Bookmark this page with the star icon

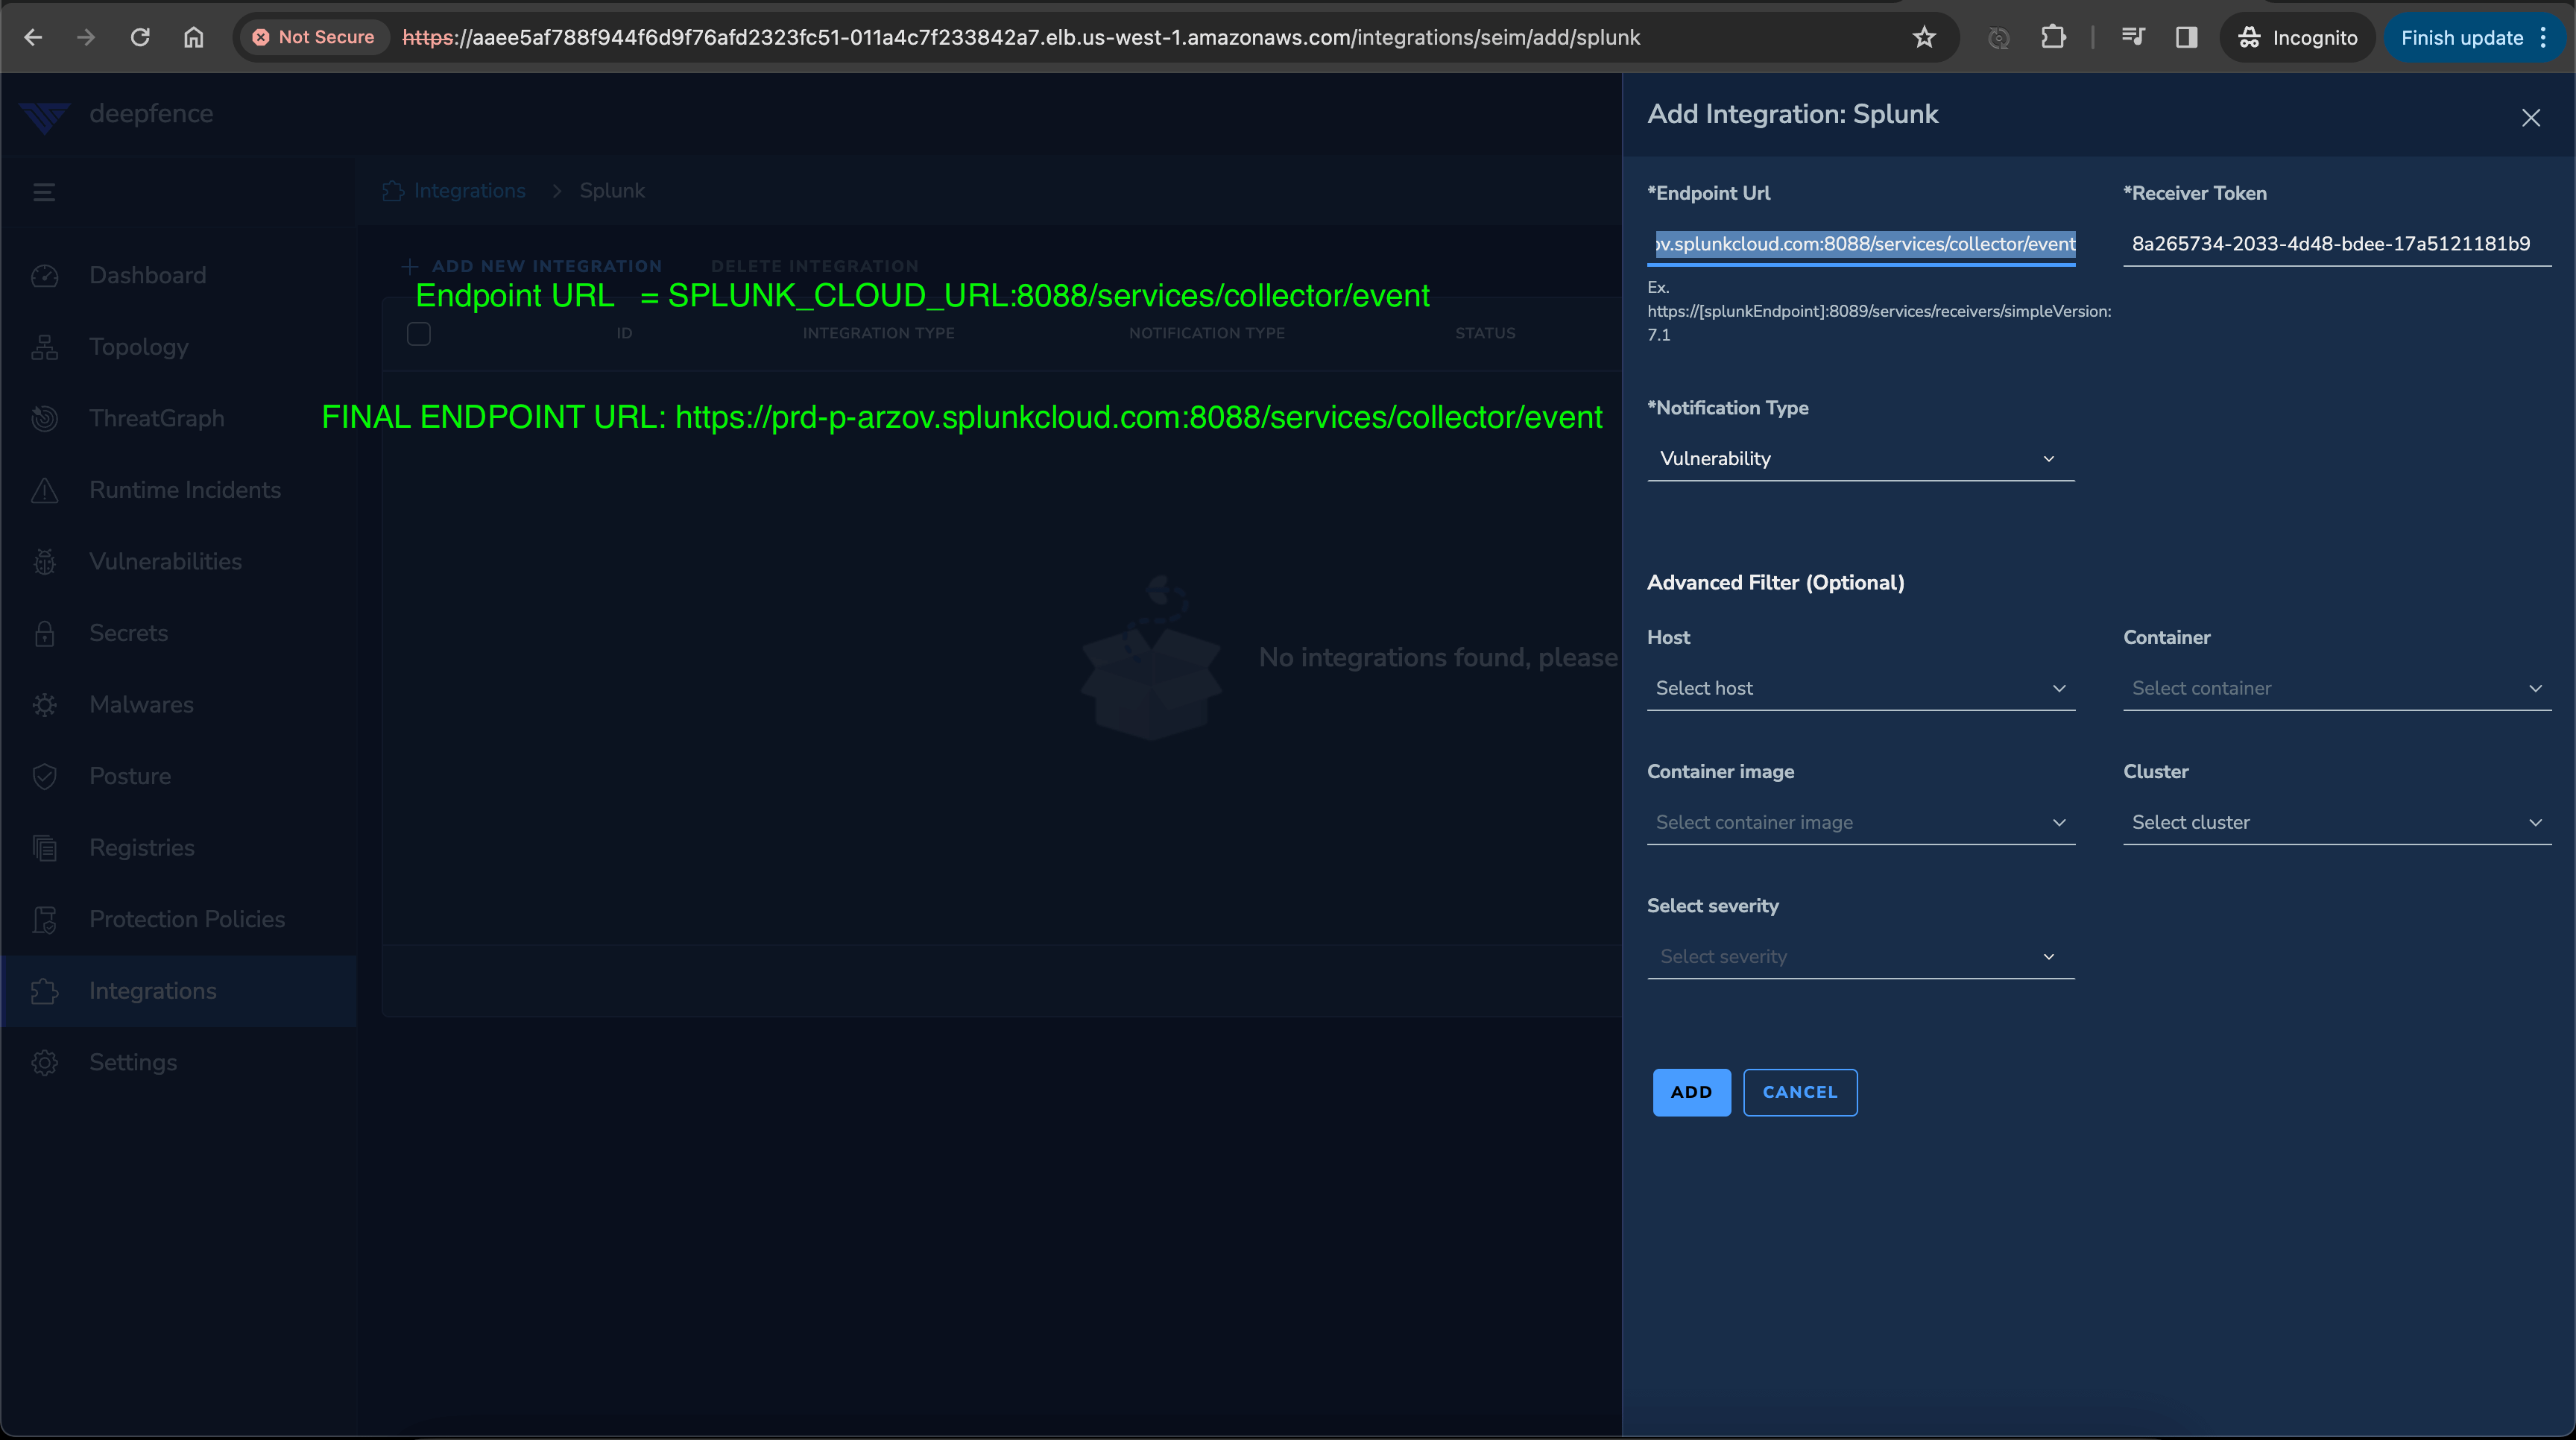(1924, 37)
